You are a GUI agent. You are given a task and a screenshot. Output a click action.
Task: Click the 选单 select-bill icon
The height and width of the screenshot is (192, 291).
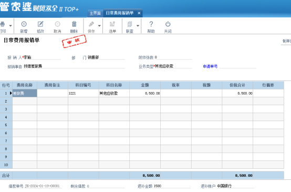(x=112, y=24)
